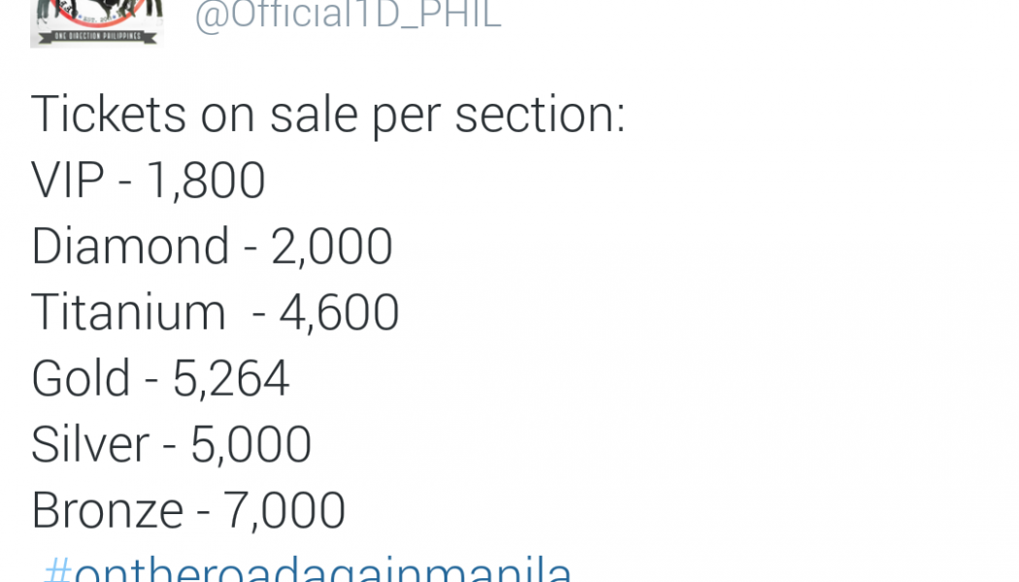Click the number 5,000 beside Silver
Image resolution: width=1019 pixels, height=582 pixels.
pos(250,446)
